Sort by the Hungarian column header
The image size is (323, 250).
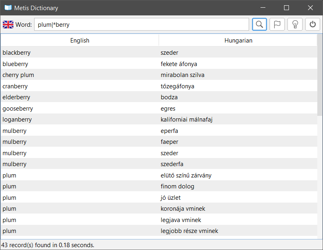pyautogui.click(x=238, y=41)
